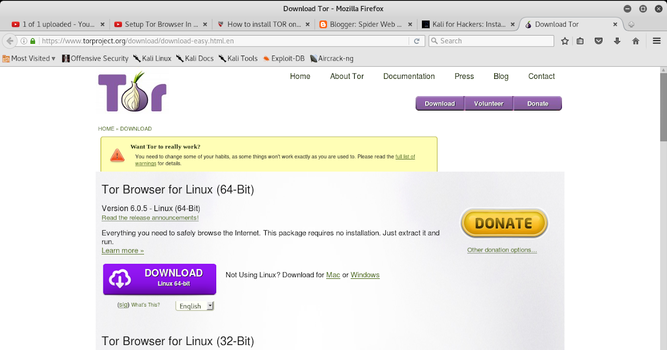
Task: Close the Kali for Hackers tab
Action: point(513,24)
